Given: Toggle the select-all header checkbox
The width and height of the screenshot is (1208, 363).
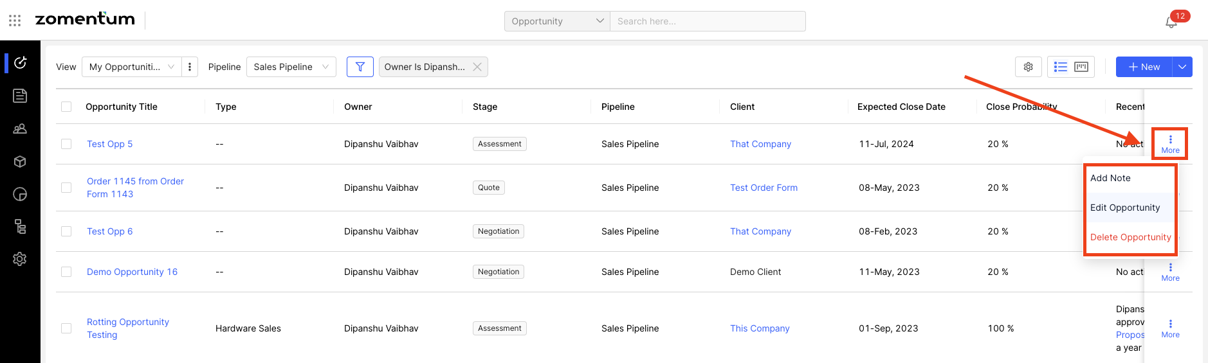Looking at the screenshot, I should tap(66, 107).
